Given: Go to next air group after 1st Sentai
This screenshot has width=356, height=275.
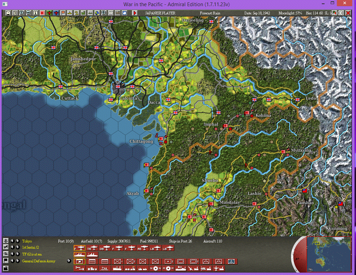Looking at the screenshot, I should click(17, 247).
